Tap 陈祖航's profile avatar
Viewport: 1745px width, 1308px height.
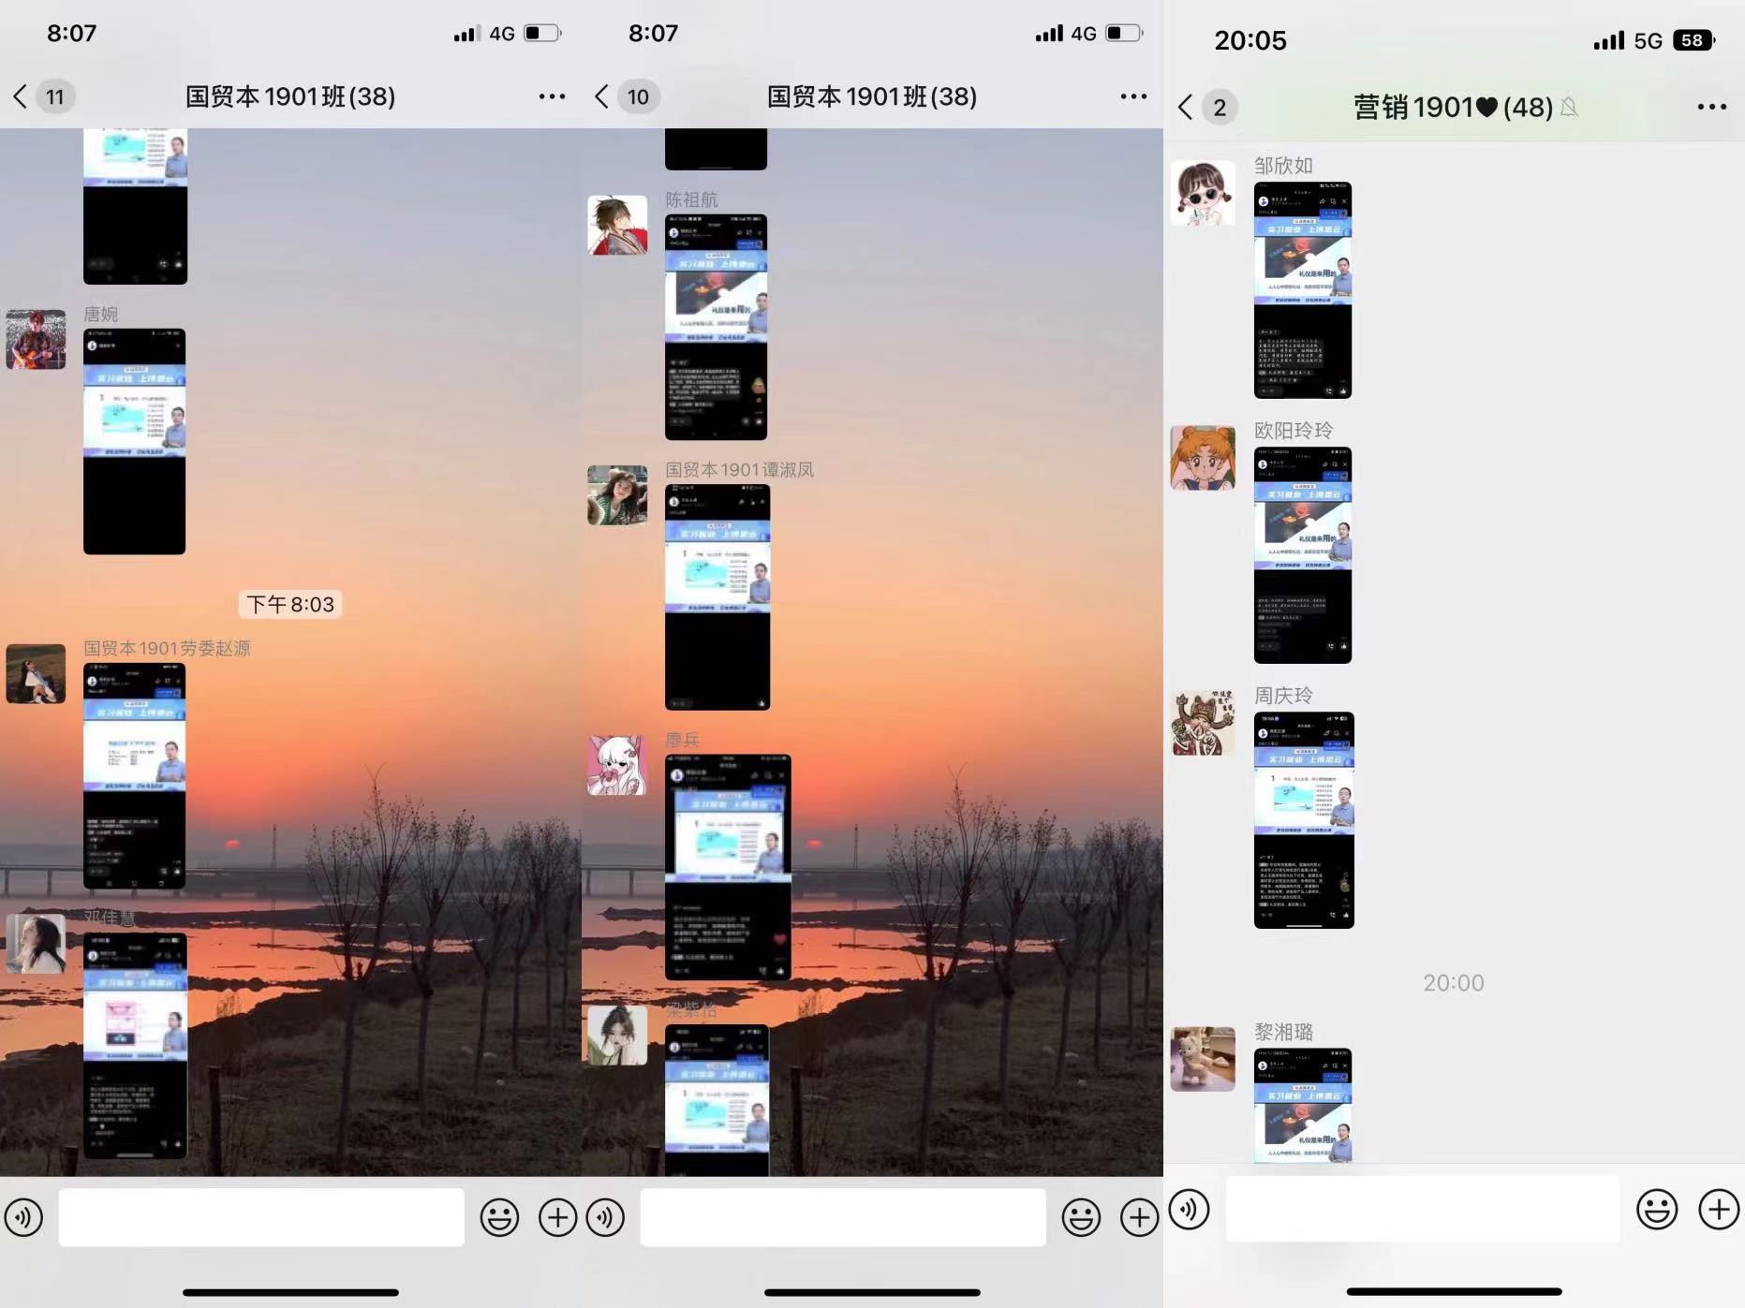[617, 225]
